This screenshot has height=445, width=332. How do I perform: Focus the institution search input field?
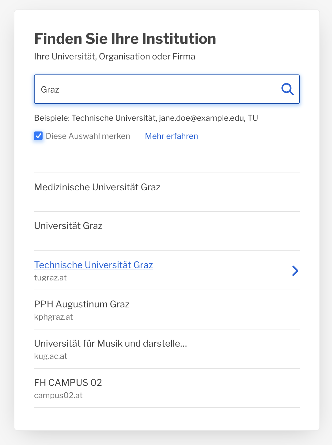167,89
